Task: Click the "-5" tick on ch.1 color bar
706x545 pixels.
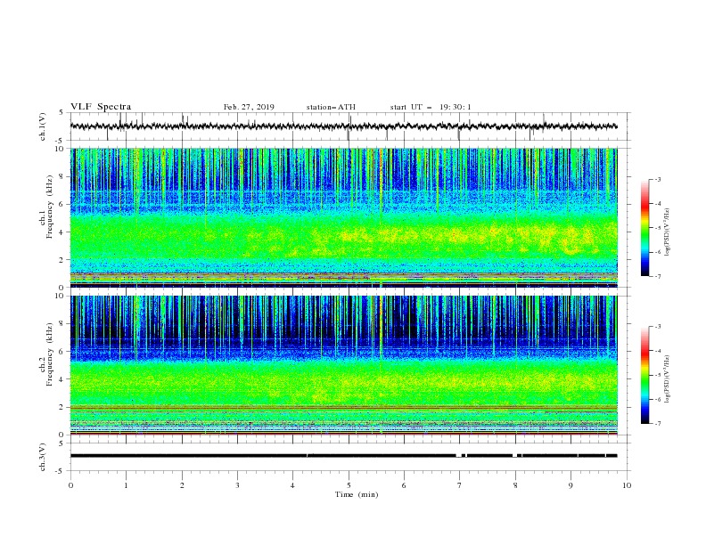Action: pyautogui.click(x=658, y=228)
